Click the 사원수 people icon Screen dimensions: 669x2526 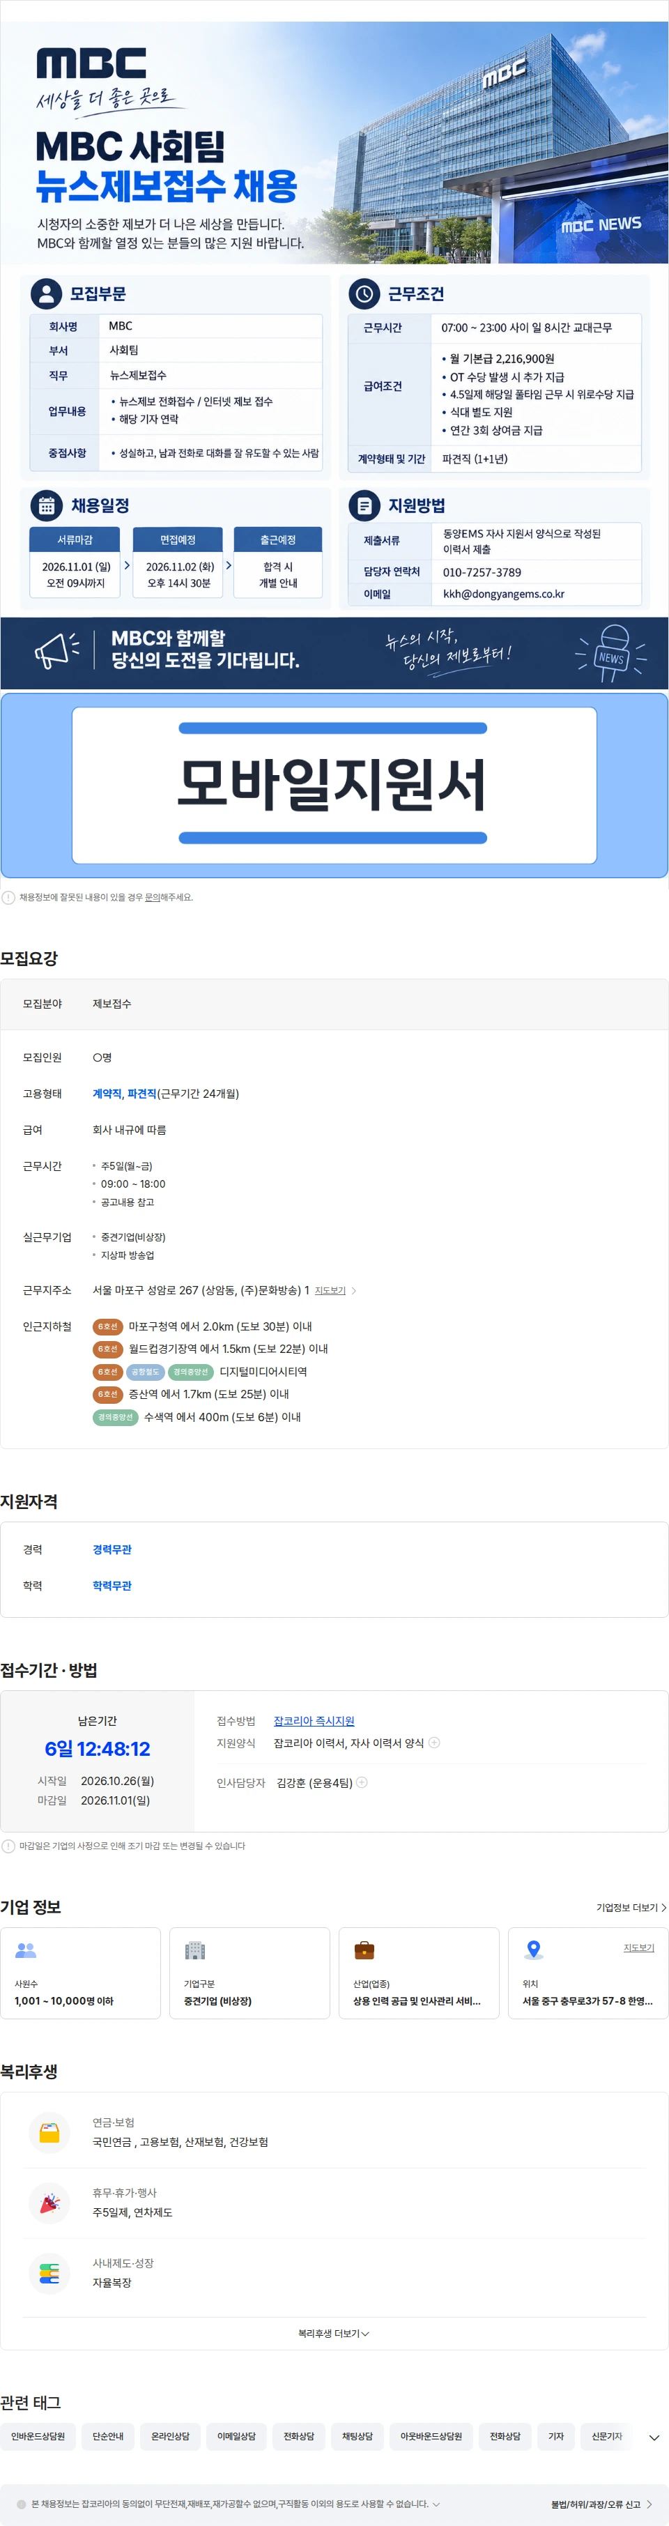click(x=26, y=1950)
